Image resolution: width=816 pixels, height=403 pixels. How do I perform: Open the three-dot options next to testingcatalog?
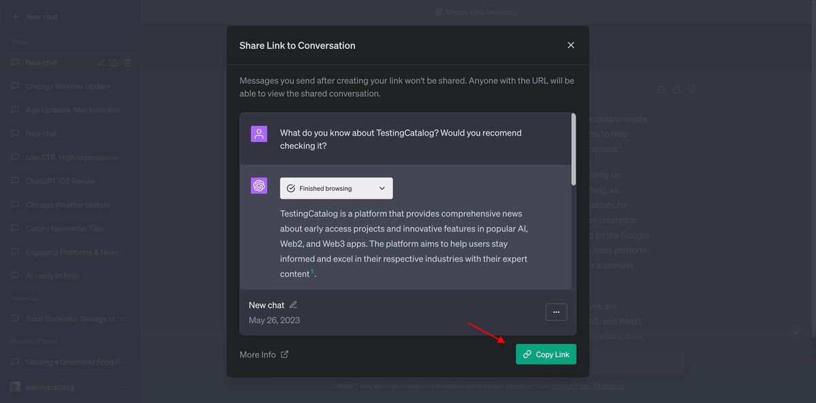tap(124, 386)
